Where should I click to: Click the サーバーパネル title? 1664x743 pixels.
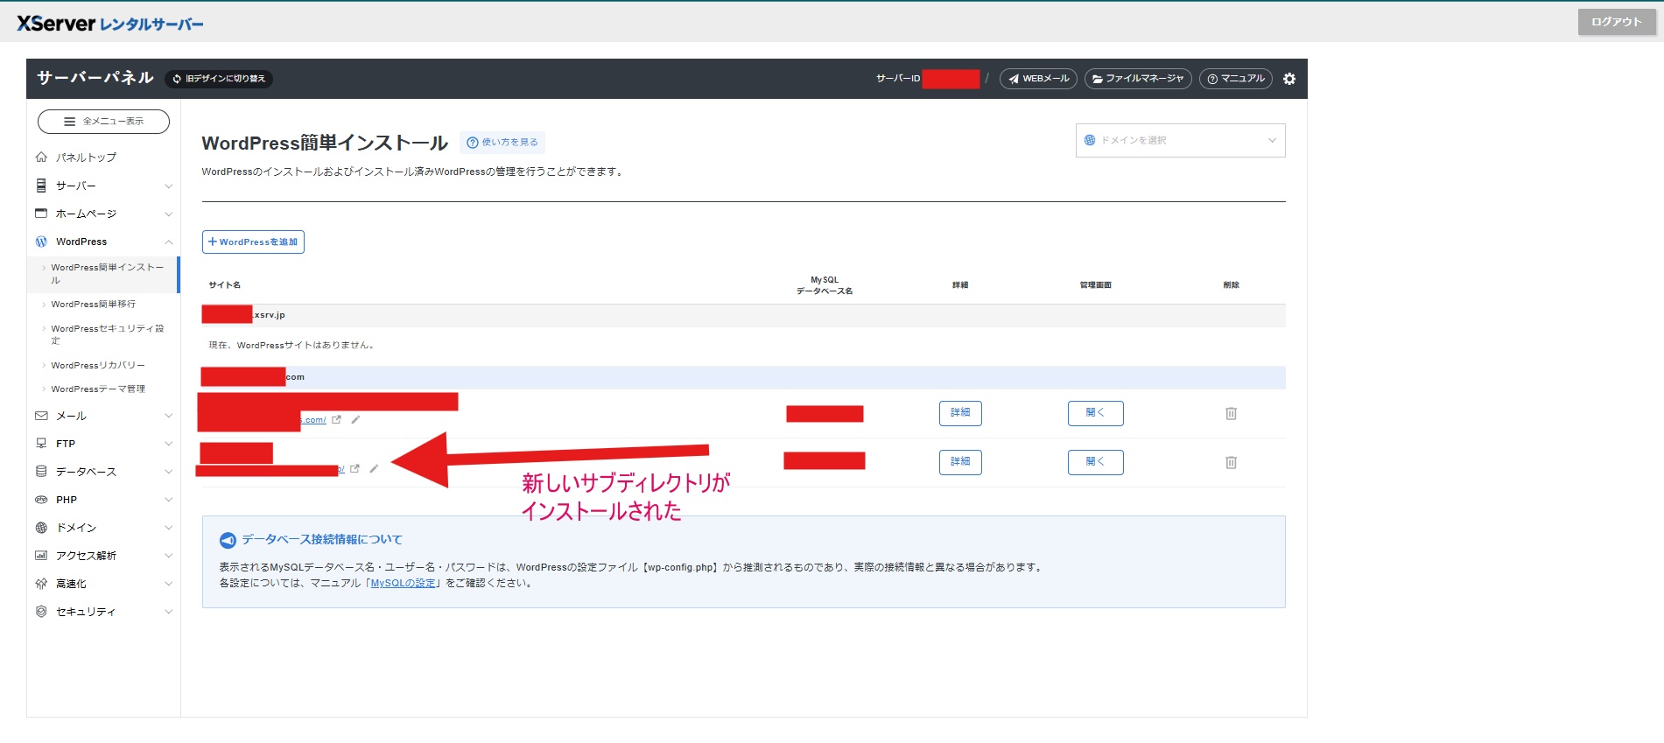pos(95,78)
